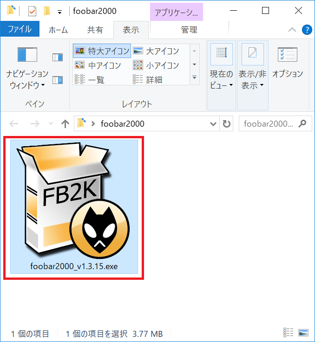Select the View (表示) ribbon tab
Screen dimensions: 315x342
click(x=131, y=30)
